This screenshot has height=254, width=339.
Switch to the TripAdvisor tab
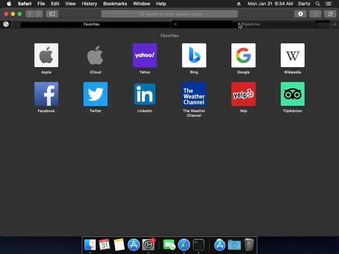tap(251, 24)
